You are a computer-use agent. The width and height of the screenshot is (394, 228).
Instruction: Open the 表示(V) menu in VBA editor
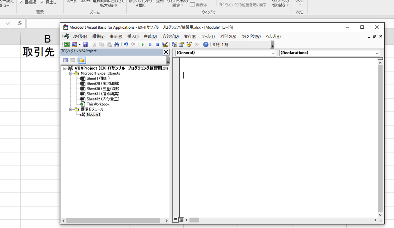(116, 37)
